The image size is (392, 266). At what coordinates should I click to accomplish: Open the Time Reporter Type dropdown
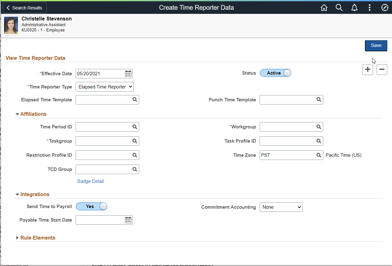(x=104, y=87)
